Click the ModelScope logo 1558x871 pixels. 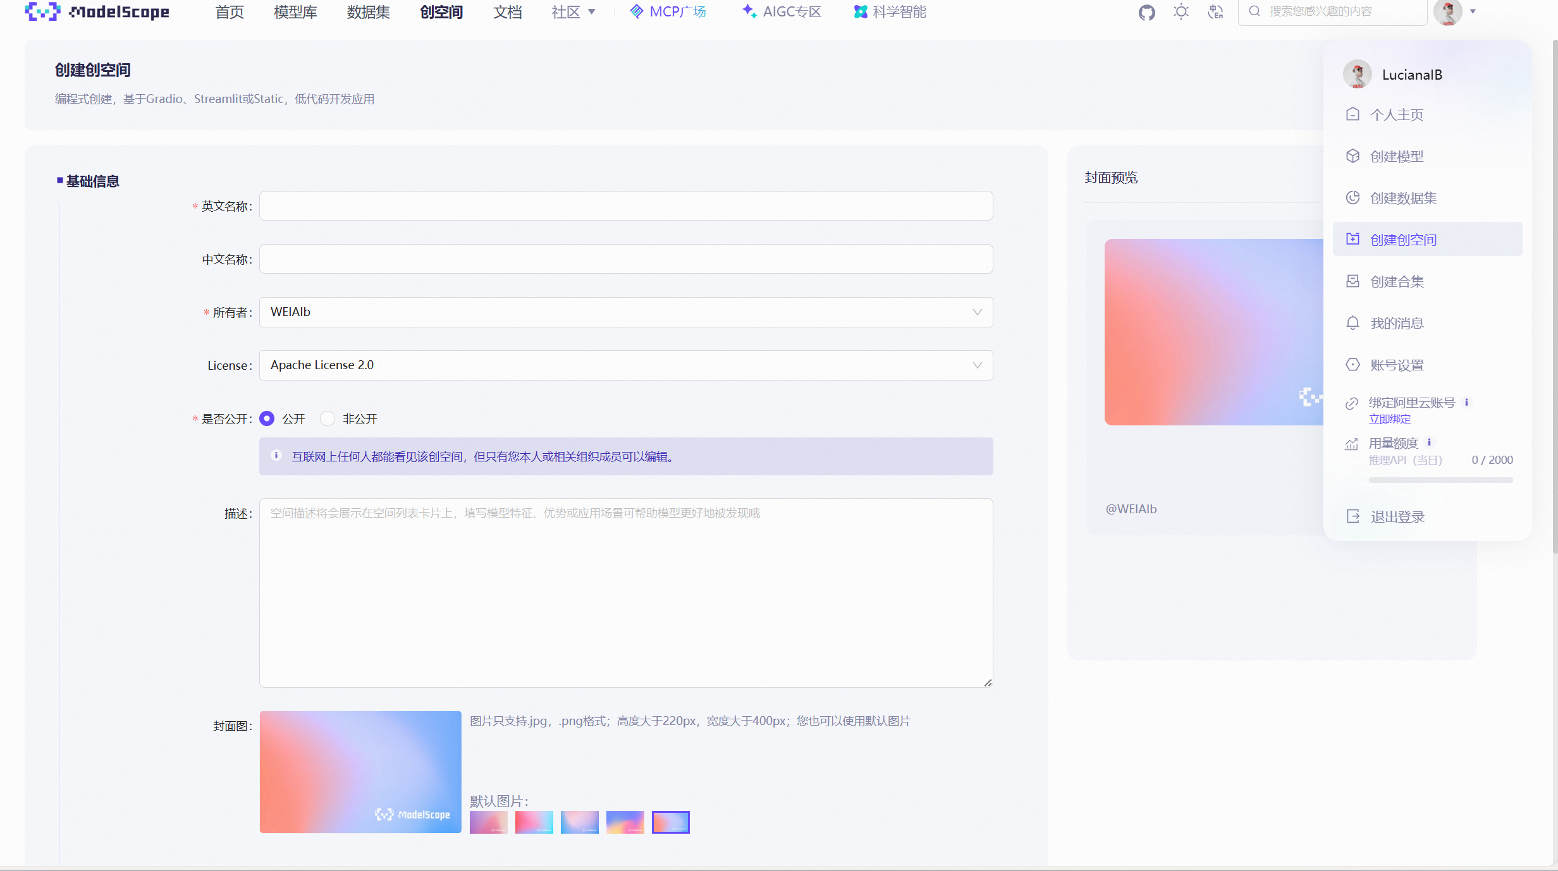point(97,12)
